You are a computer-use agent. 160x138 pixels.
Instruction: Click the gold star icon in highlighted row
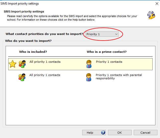[x=13, y=64]
